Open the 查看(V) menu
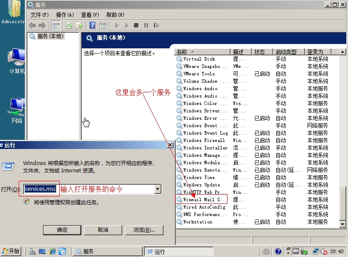 [x=90, y=15]
